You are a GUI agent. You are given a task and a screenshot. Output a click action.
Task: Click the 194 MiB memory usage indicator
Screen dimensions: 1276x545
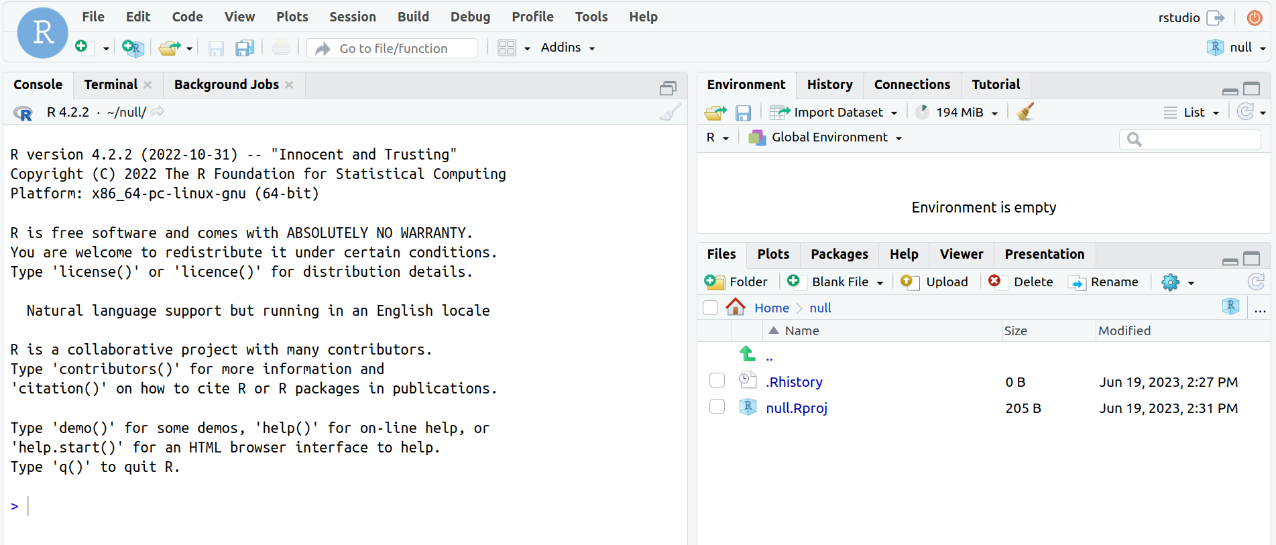[959, 113]
